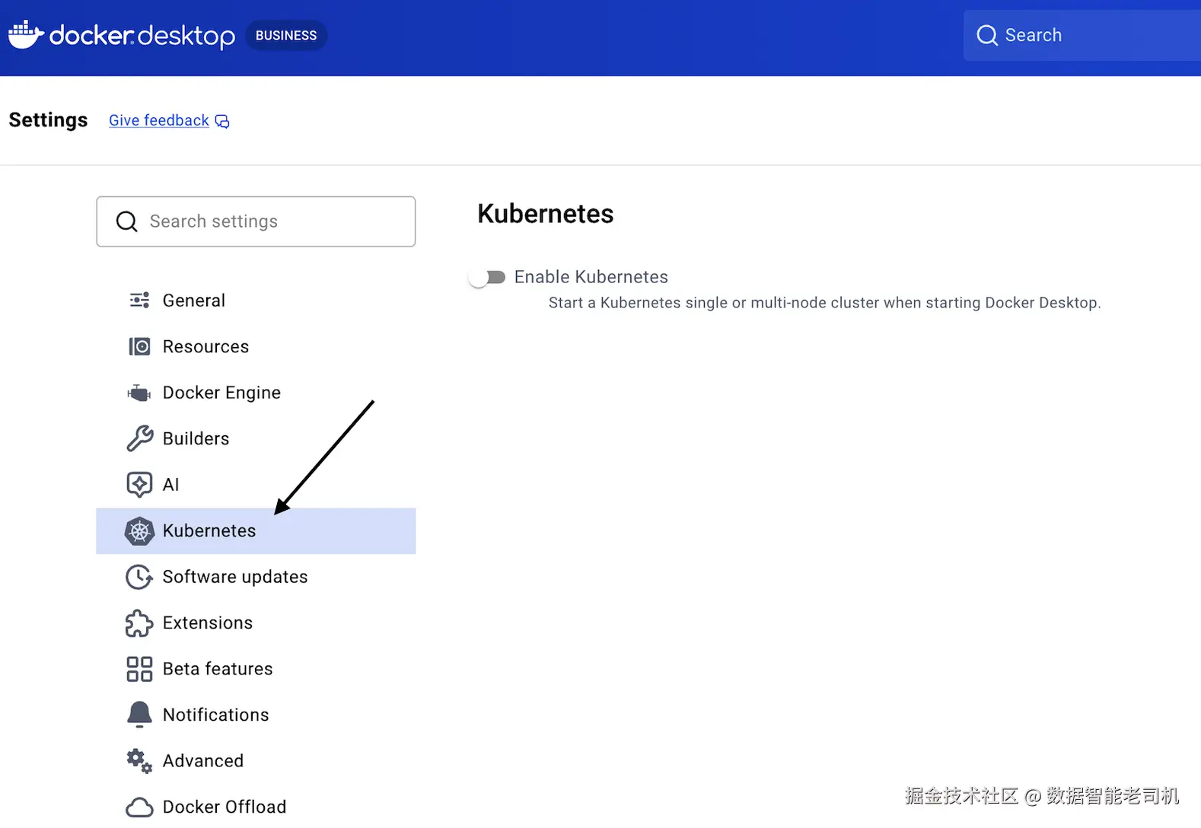Follow the Give feedback link

tap(159, 120)
